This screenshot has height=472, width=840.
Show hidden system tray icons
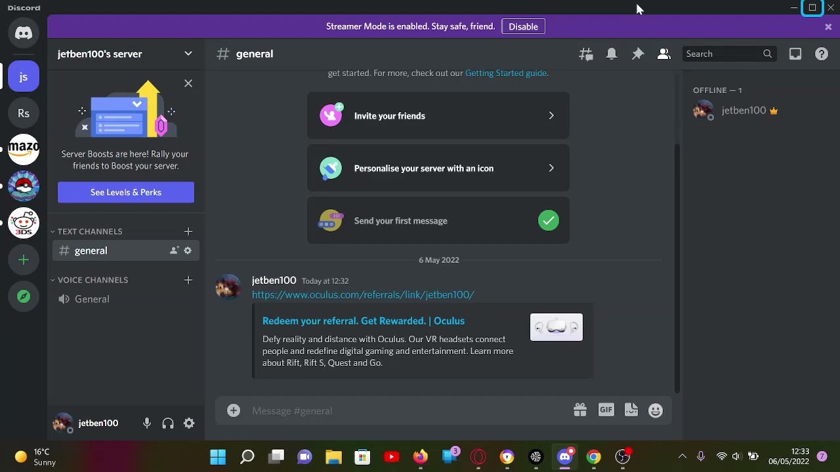click(x=682, y=457)
